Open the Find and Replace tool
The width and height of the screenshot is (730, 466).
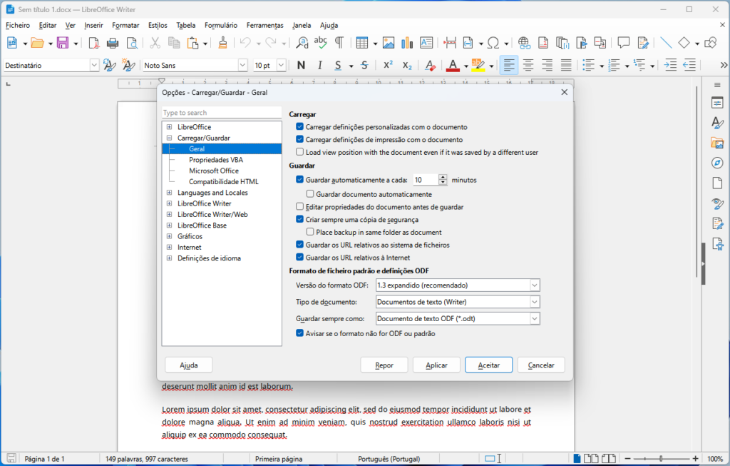pos(302,42)
